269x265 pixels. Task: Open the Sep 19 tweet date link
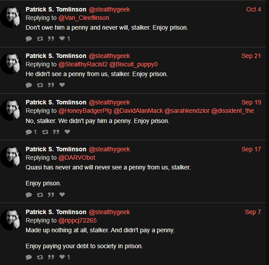tap(251, 102)
